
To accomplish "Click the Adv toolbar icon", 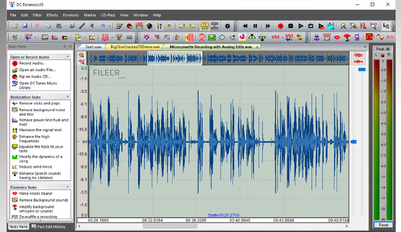I will (390, 37).
